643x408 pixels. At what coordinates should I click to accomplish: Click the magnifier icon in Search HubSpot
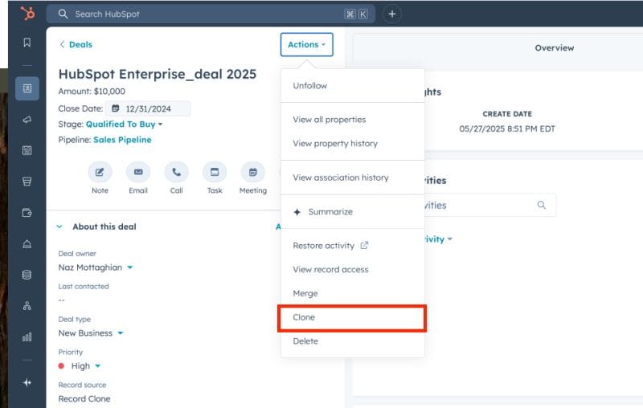click(63, 14)
